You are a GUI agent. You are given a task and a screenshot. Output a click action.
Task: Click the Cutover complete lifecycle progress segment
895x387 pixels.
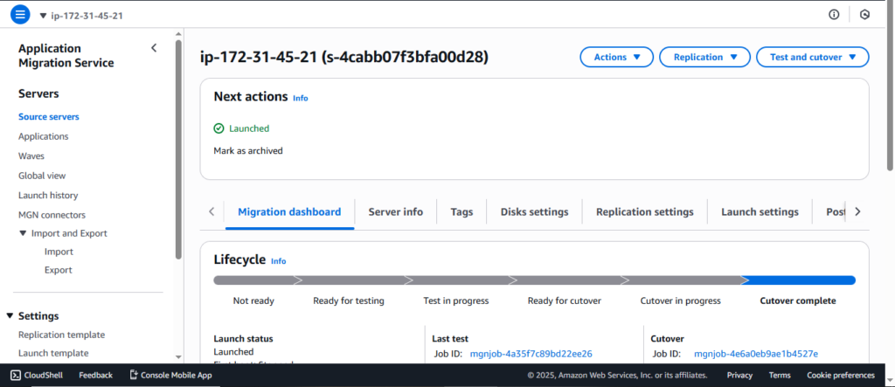(x=798, y=280)
